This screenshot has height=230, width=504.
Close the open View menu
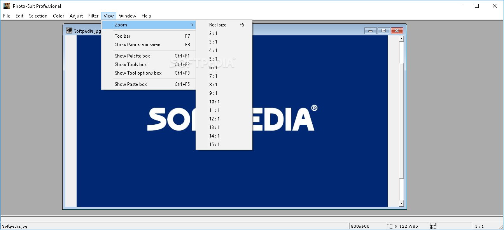point(109,16)
